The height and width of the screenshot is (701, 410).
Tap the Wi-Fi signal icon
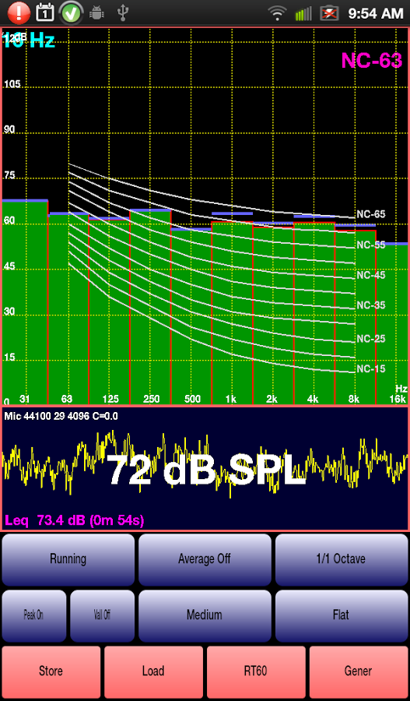coord(278,14)
